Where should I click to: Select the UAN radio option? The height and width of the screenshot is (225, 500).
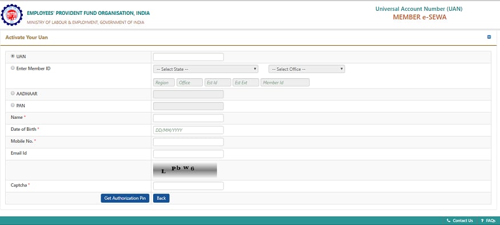point(13,56)
